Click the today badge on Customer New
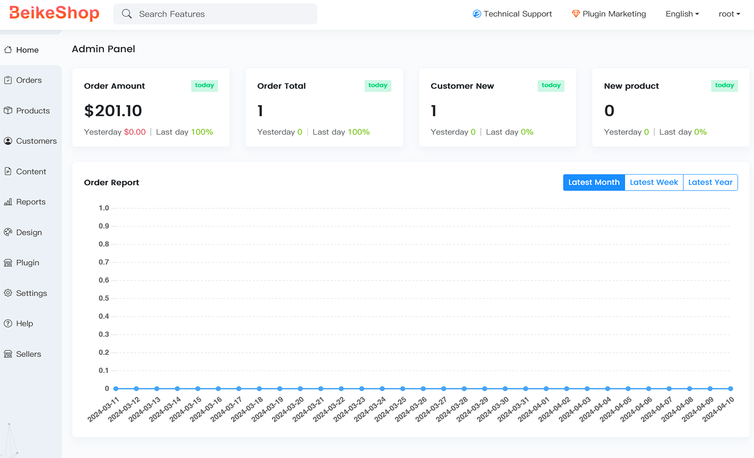Screen dimensions: 754x458 [551, 85]
